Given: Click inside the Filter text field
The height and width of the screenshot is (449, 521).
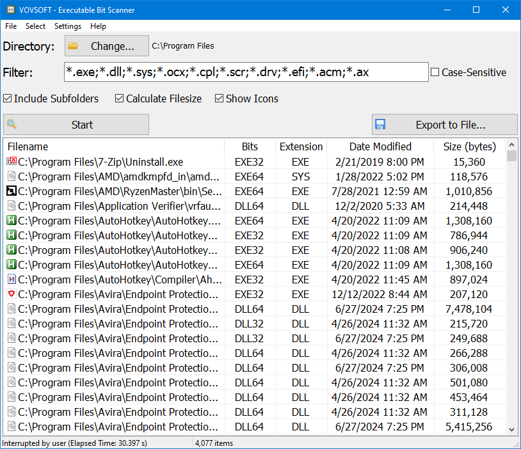Looking at the screenshot, I should [246, 72].
